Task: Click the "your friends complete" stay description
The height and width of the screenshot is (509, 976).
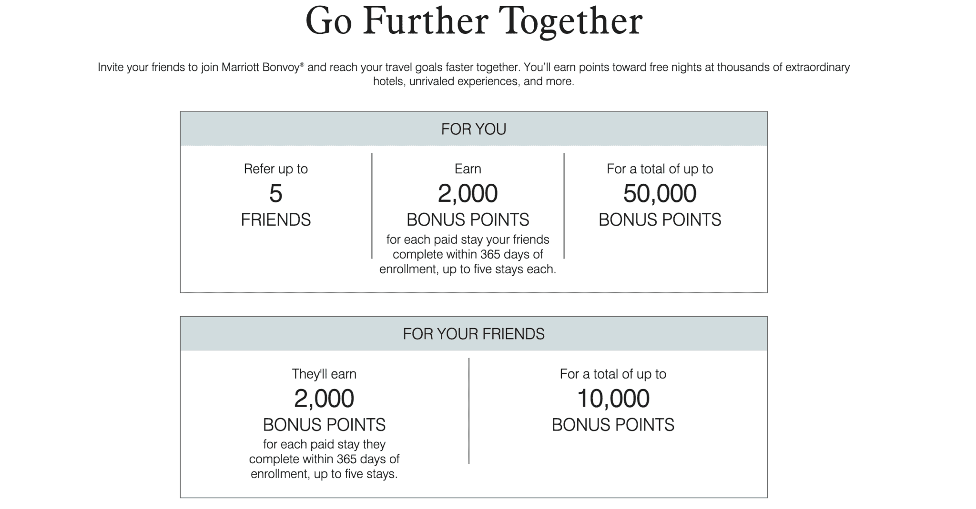Action: pos(468,254)
